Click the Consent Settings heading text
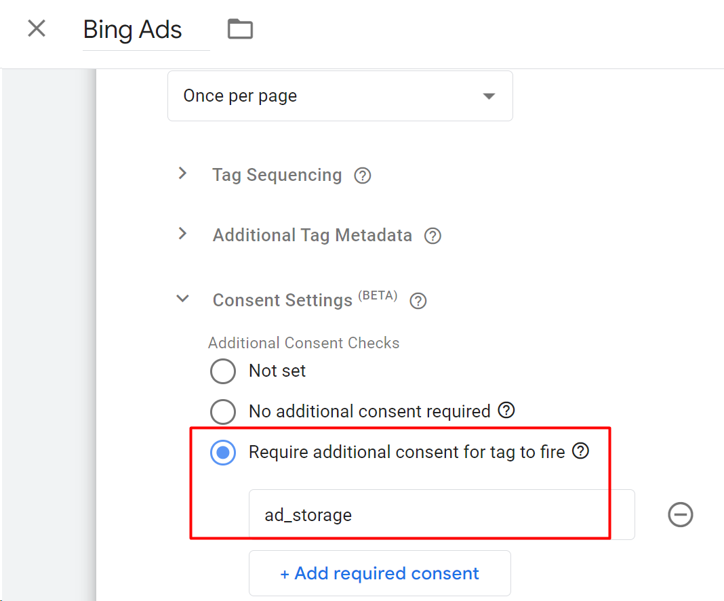This screenshot has height=601, width=724. [282, 300]
